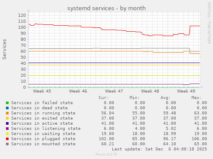The image size is (213, 159).
Task: Click mounted state max value 65.00
Action: (x=201, y=144)
